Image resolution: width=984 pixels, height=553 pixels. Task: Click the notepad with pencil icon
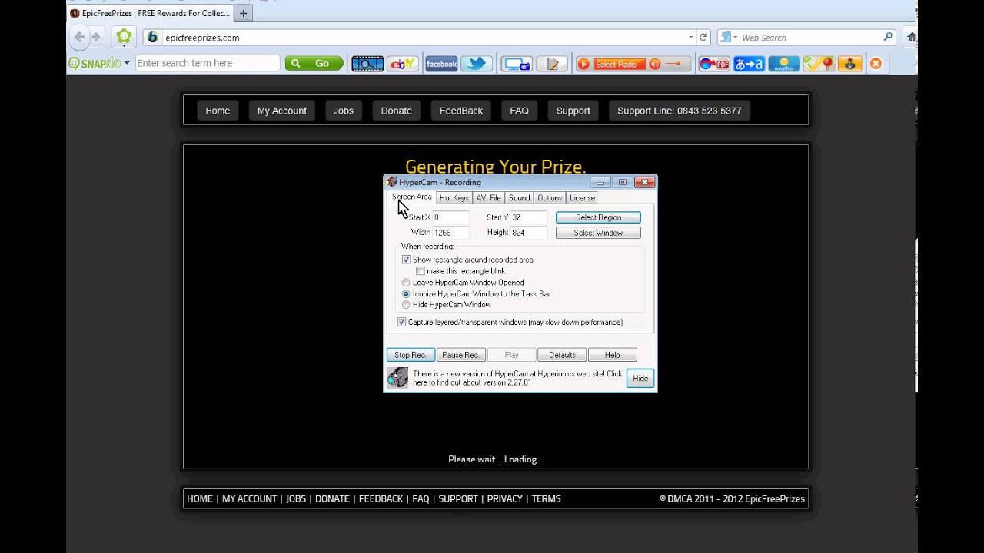552,64
